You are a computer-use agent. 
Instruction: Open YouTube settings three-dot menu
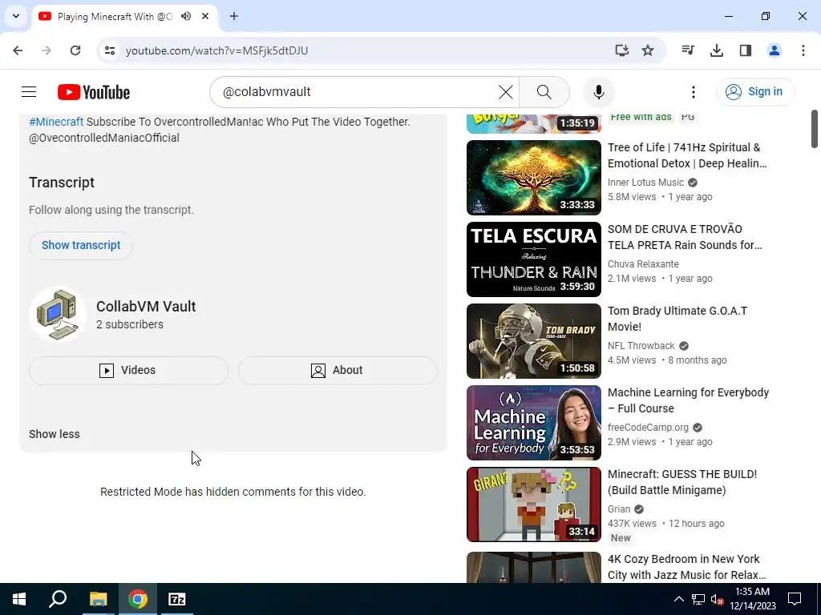pos(694,92)
